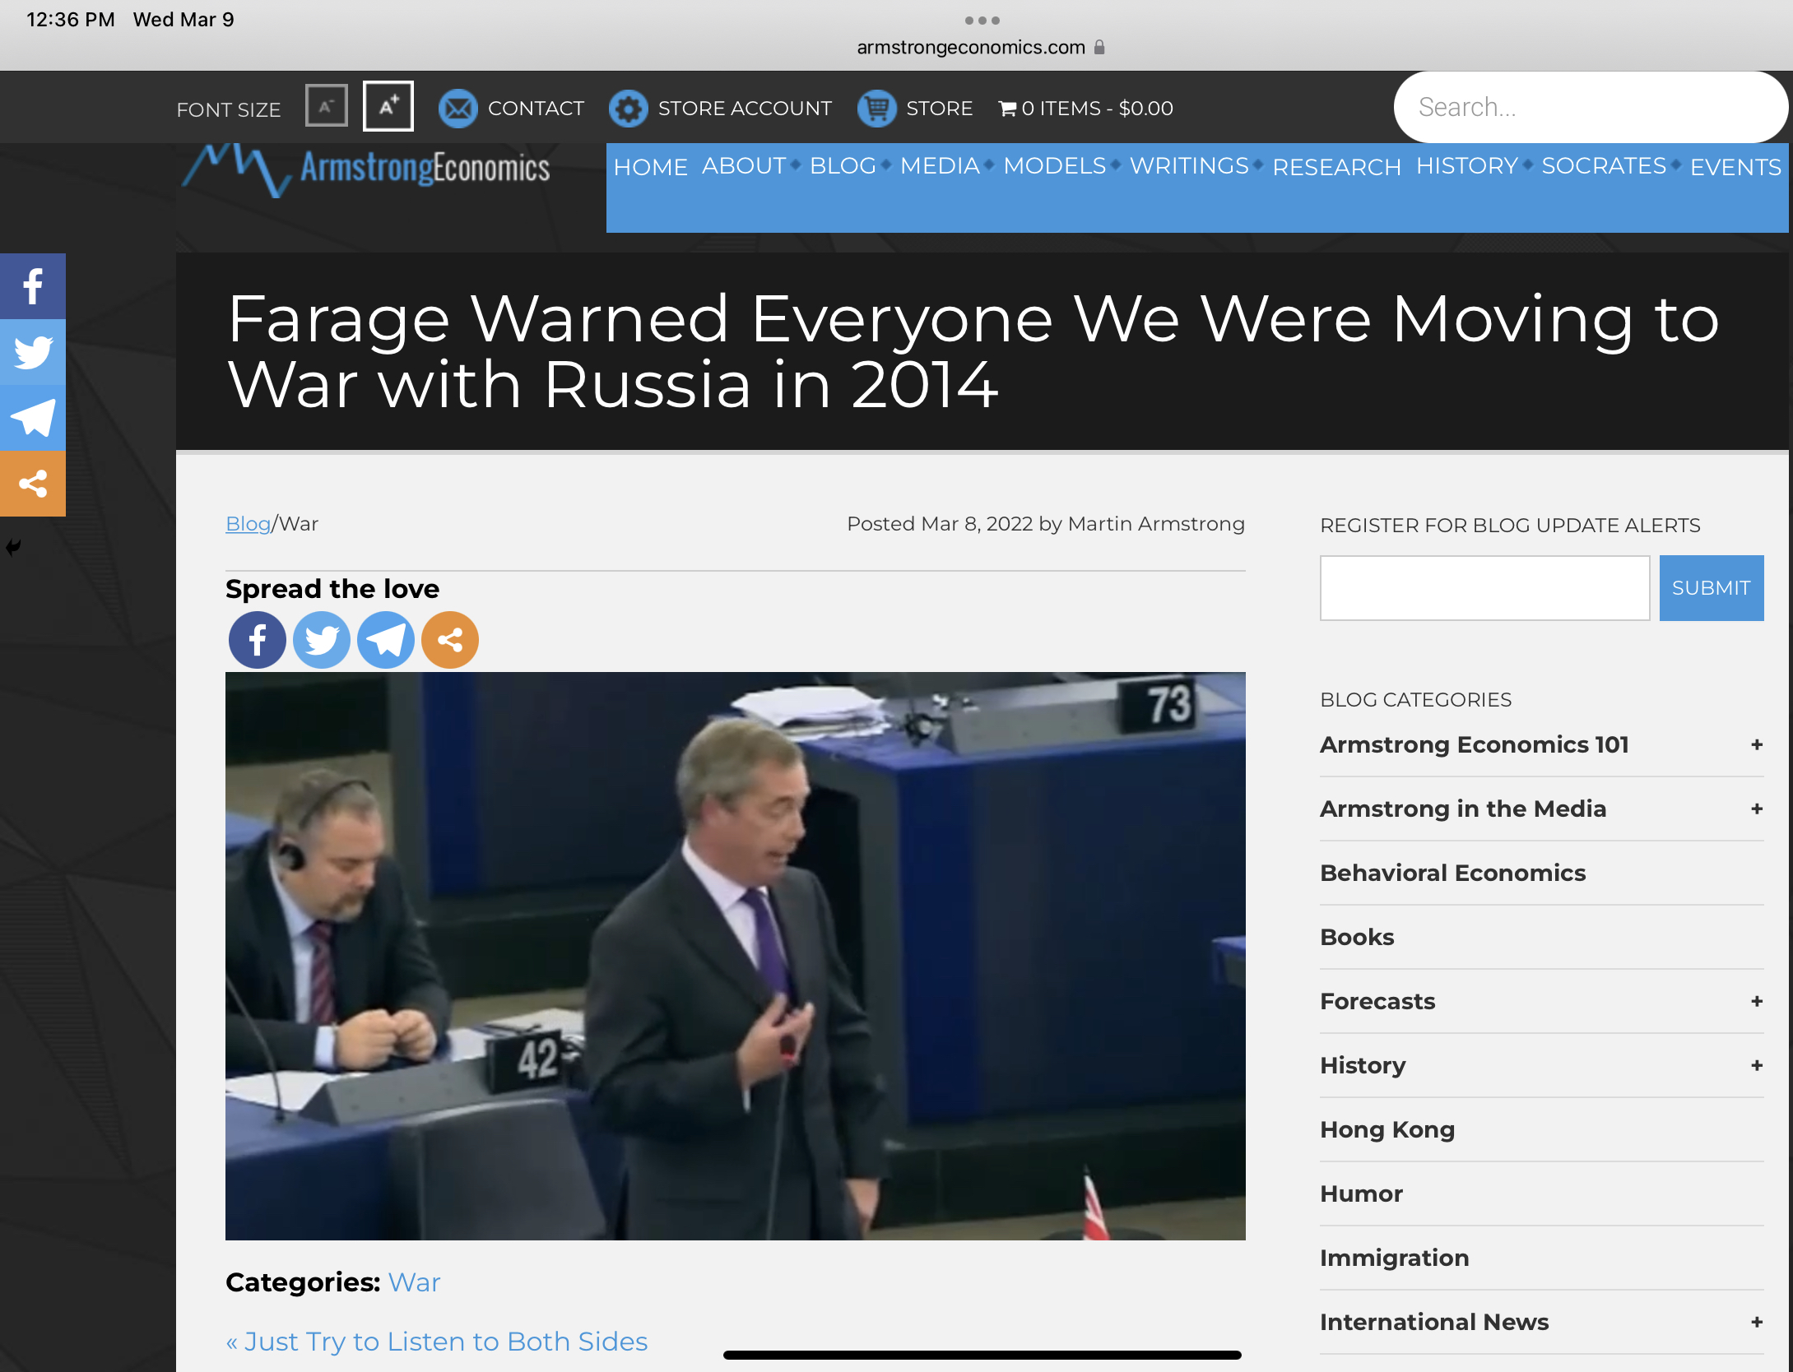This screenshot has height=1372, width=1793.
Task: Expand the International News category
Action: (x=1756, y=1323)
